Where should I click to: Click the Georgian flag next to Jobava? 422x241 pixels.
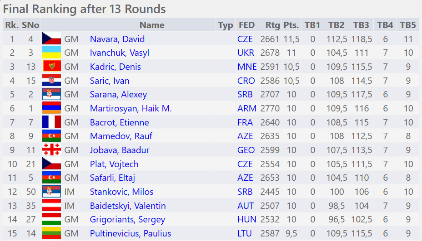click(x=51, y=150)
